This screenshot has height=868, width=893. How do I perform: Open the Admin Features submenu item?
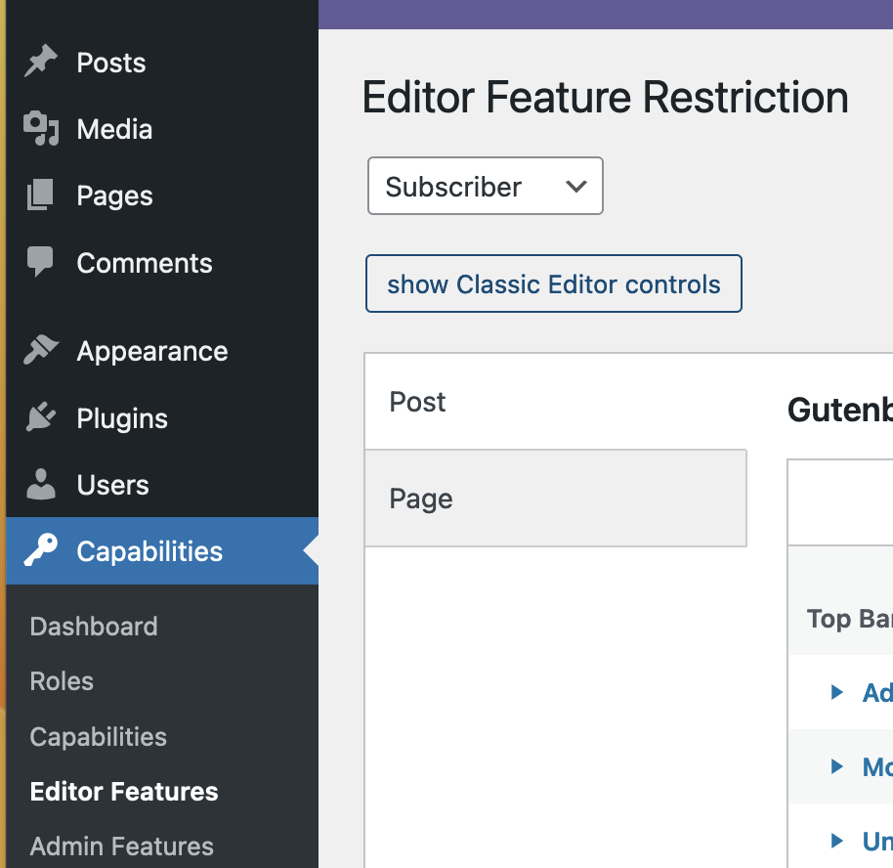[121, 845]
